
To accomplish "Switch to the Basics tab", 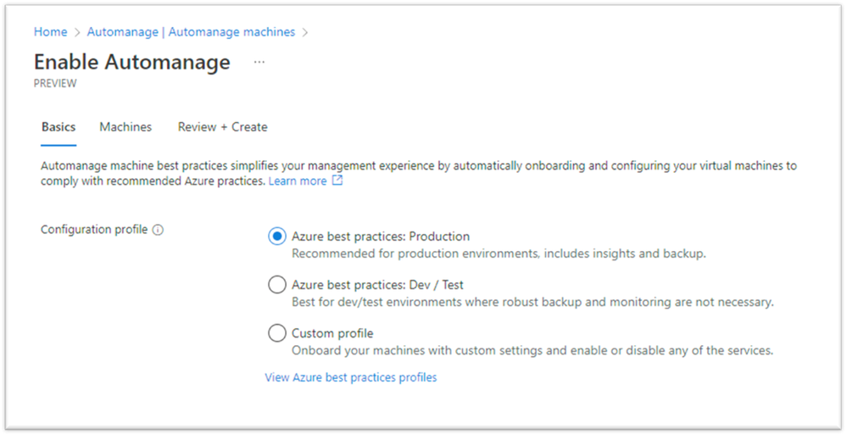I will pyautogui.click(x=59, y=127).
